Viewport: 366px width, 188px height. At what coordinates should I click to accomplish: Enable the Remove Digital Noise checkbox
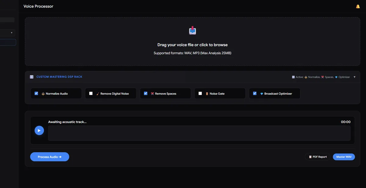pyautogui.click(x=91, y=93)
